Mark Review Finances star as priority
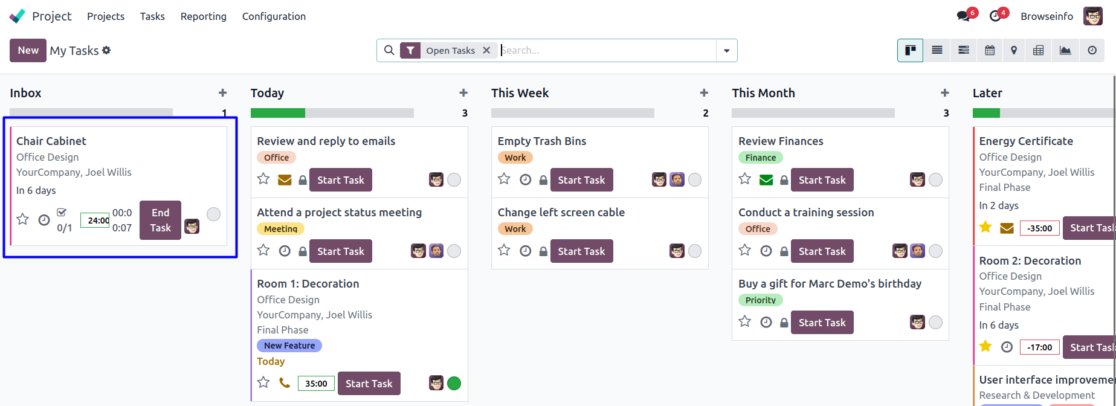 coord(745,179)
